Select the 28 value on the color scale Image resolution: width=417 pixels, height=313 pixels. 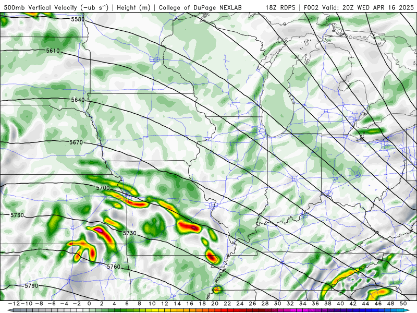coord(265,304)
